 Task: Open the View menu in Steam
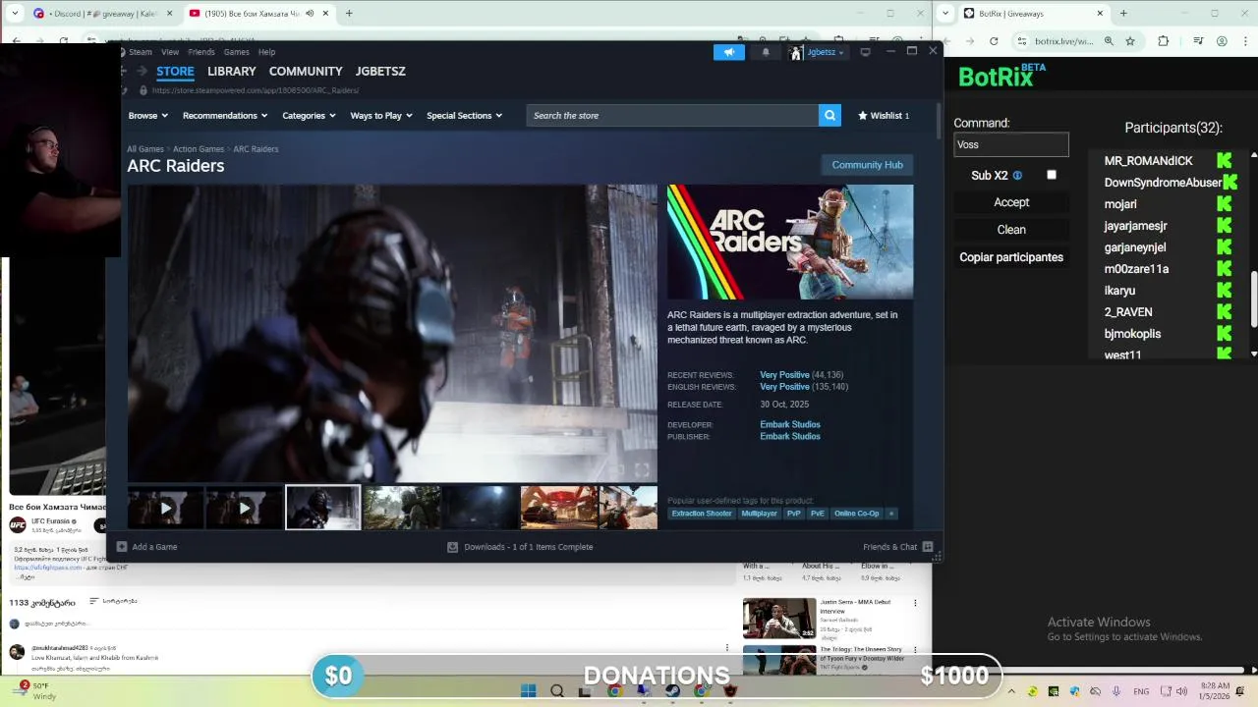point(170,52)
